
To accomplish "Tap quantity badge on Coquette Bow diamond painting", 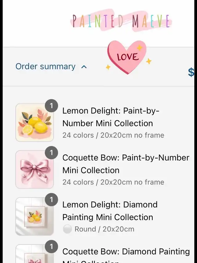I will click(x=51, y=247).
